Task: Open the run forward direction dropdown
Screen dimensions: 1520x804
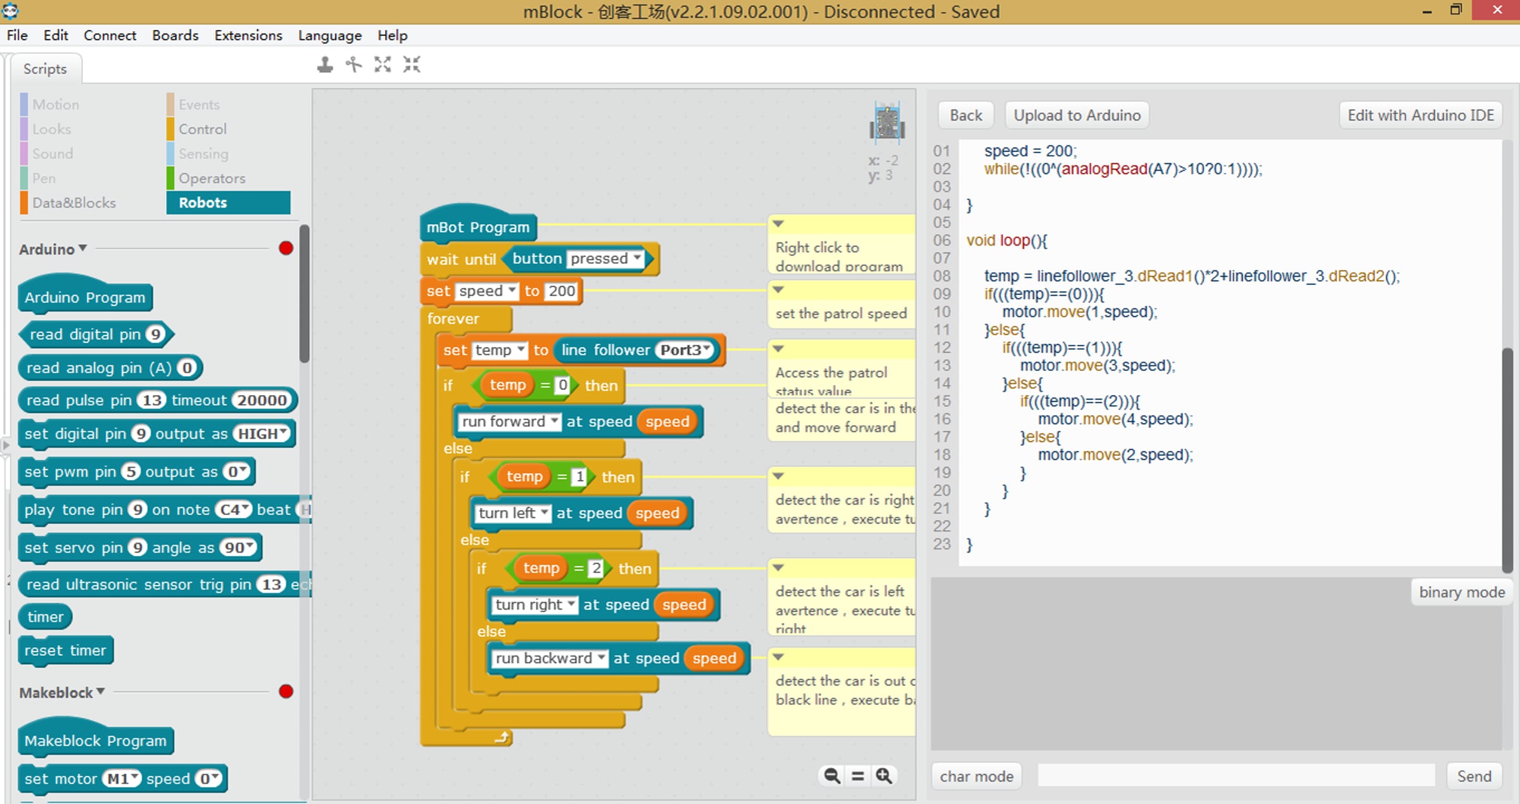Action: 554,421
